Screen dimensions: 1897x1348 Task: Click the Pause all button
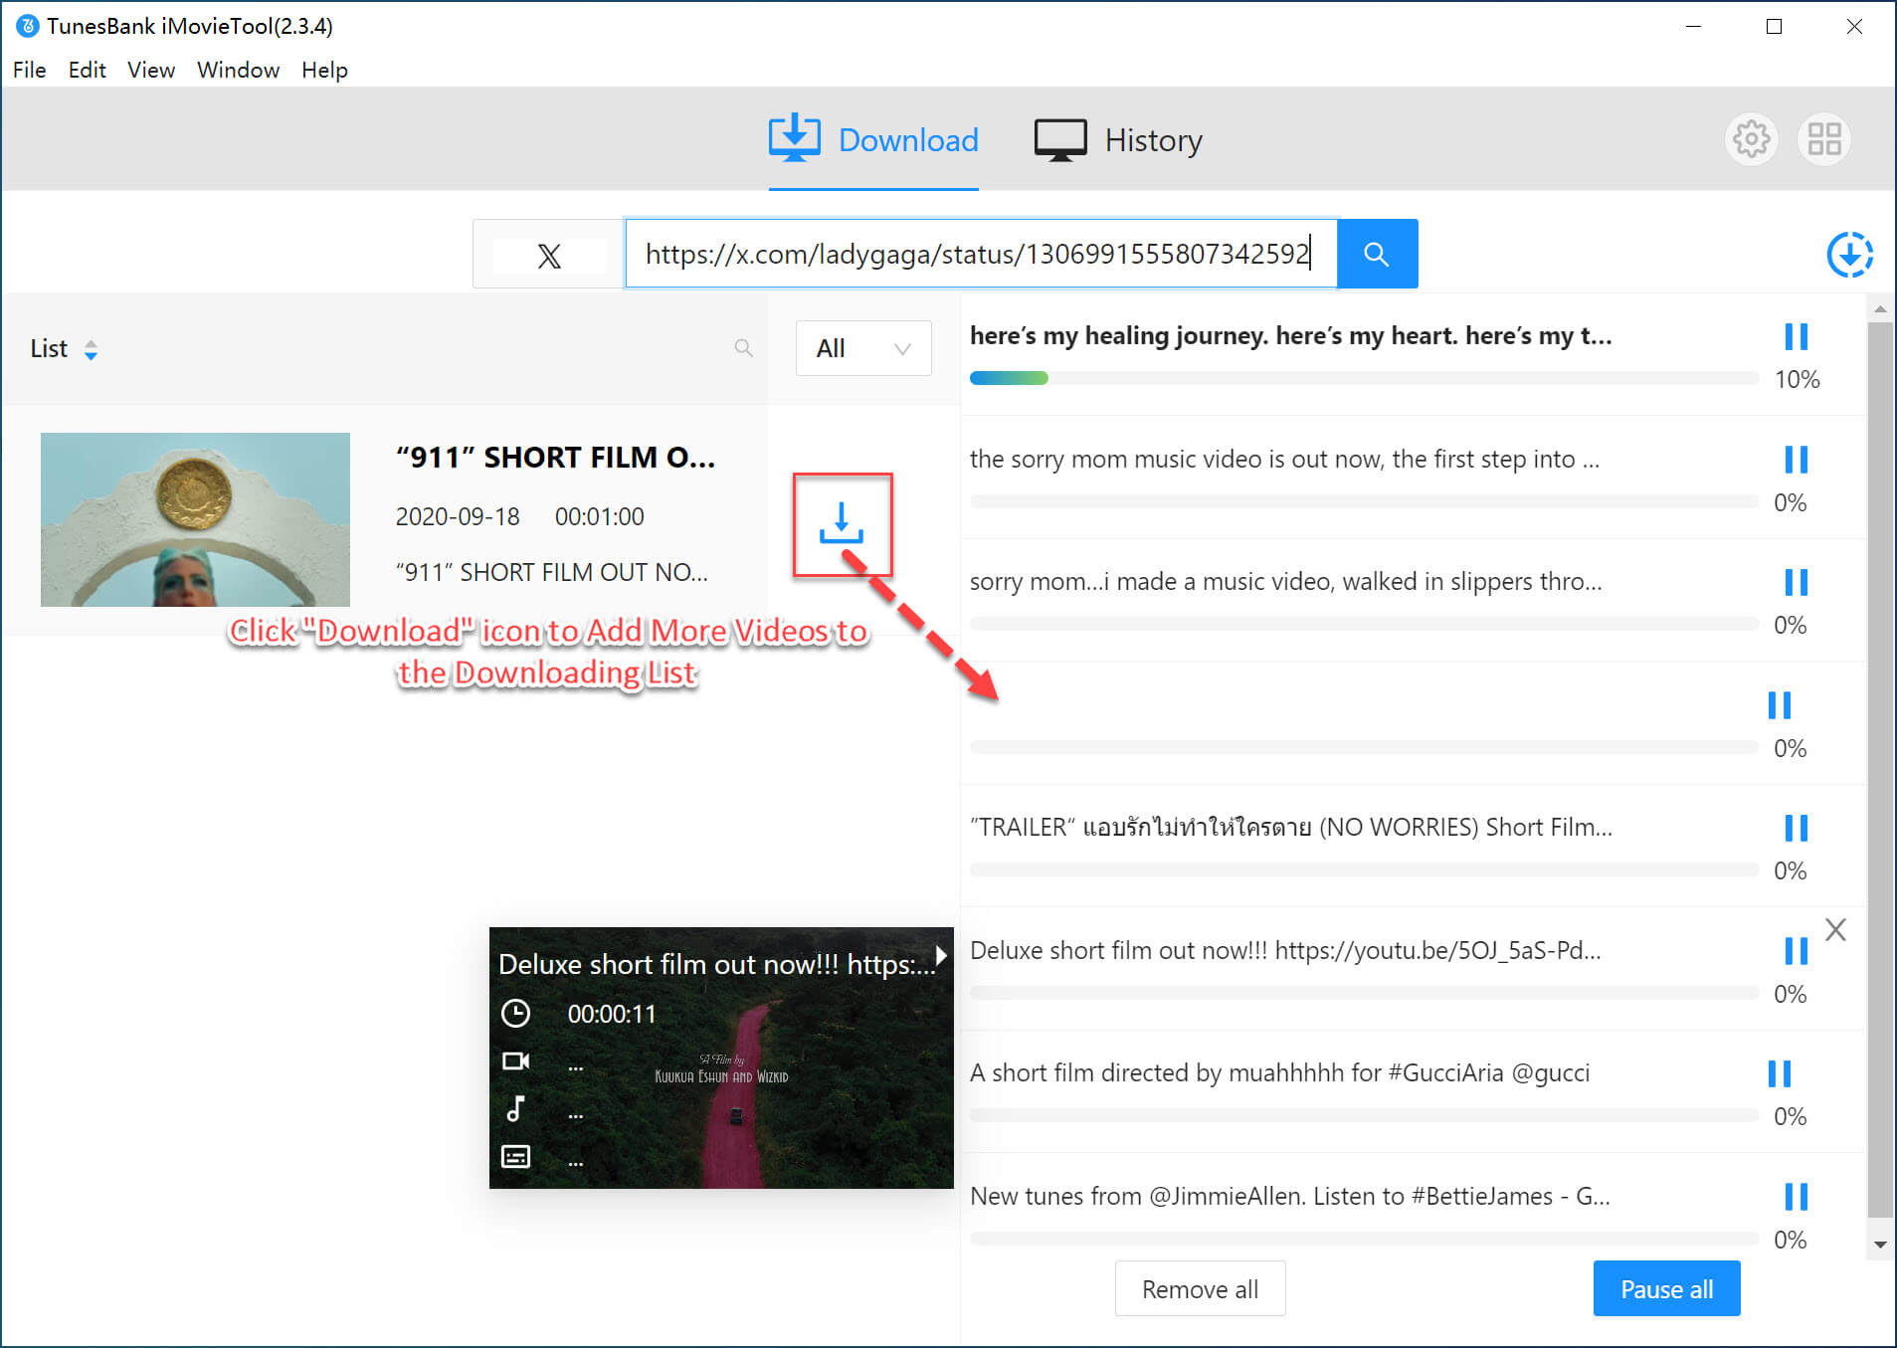tap(1666, 1289)
